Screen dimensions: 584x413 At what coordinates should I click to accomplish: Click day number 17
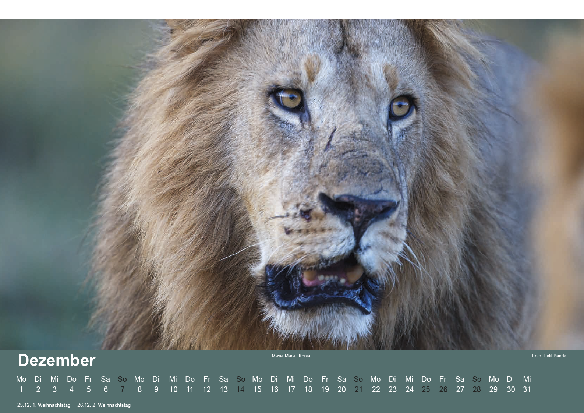pos(291,389)
